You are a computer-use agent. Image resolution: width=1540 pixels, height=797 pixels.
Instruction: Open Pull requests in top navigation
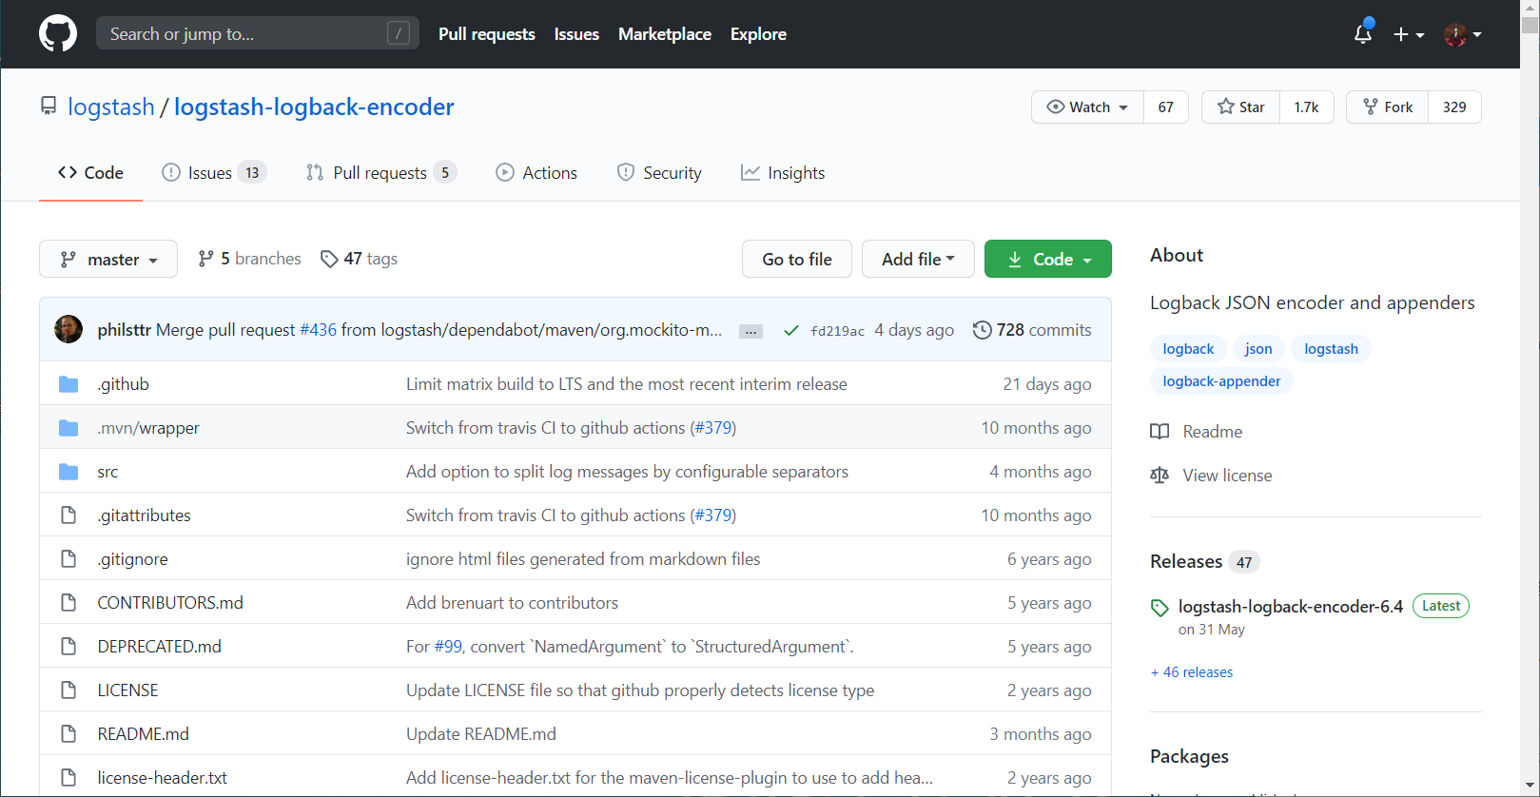487,34
